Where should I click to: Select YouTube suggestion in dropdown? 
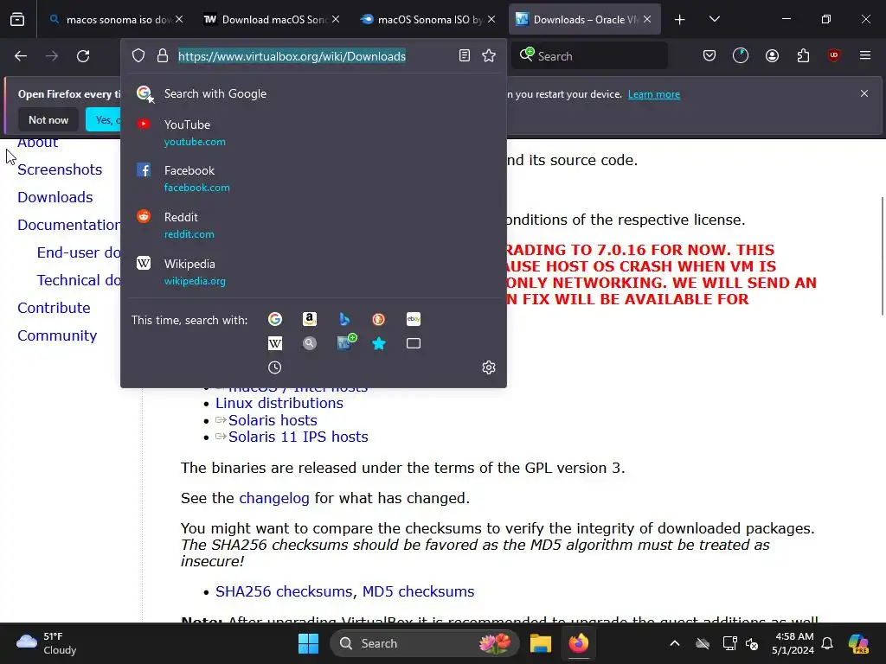click(x=313, y=132)
